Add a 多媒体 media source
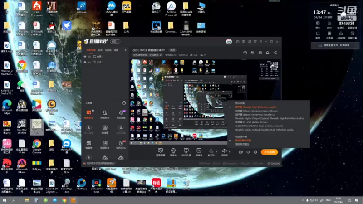Image resolution: width=363 pixels, height=204 pixels. [199, 152]
